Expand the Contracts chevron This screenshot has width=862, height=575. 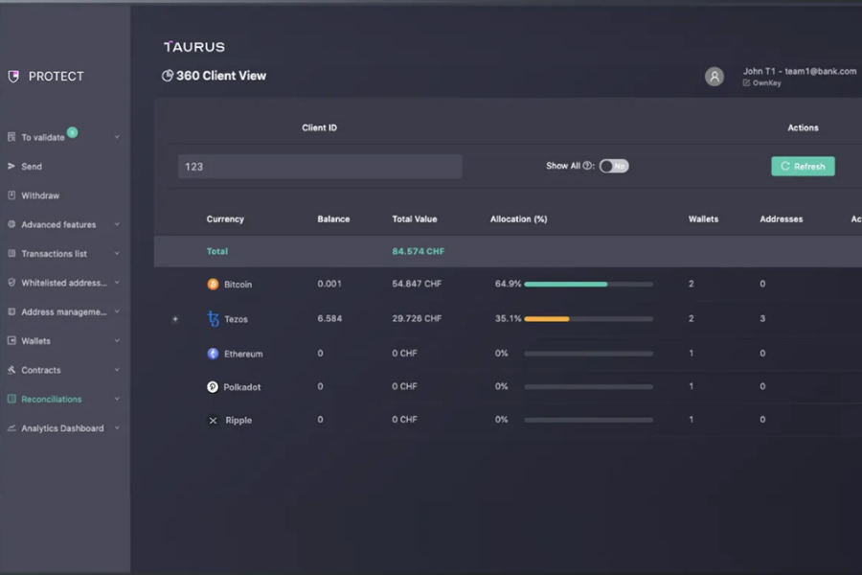(117, 370)
